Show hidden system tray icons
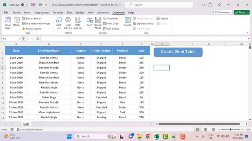 (x=197, y=136)
